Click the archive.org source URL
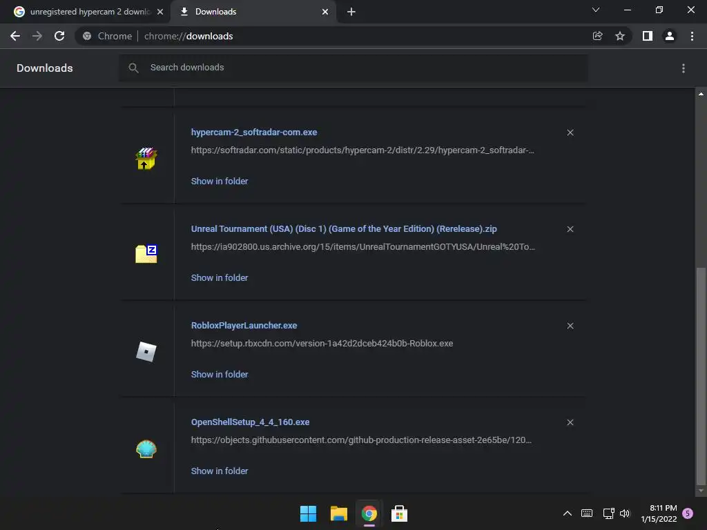Viewport: 707px width, 530px height. 363,246
